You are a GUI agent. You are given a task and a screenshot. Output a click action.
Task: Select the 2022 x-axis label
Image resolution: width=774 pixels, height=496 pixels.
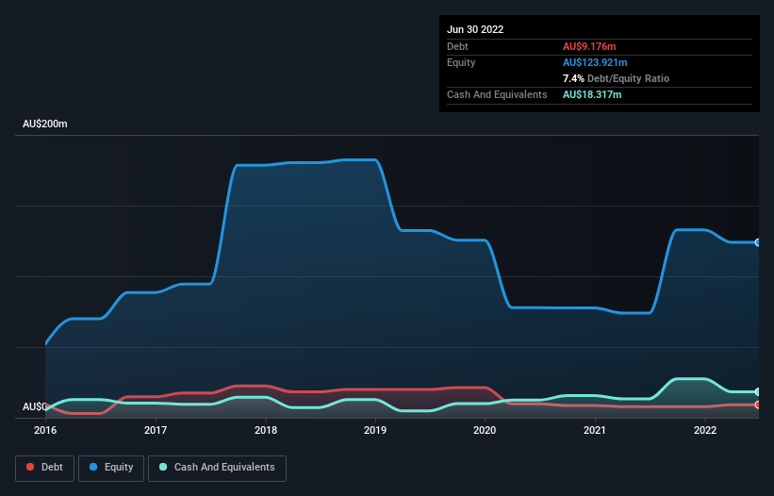[x=705, y=430]
